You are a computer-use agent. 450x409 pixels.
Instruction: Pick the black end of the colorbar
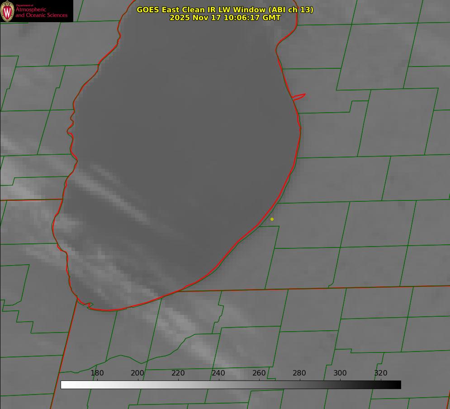click(x=398, y=385)
